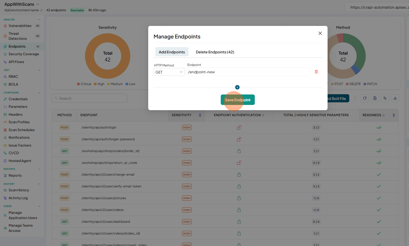
Task: Toggle the PATCH legend swatch in Method chart
Action: [x=365, y=84]
